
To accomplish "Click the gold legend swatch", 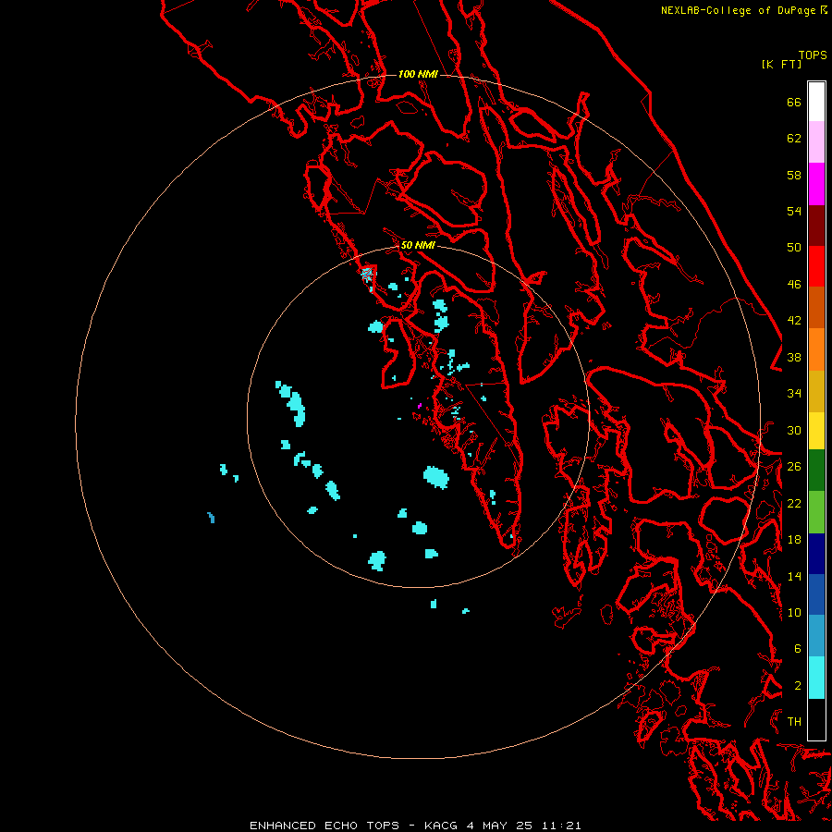I will (816, 391).
